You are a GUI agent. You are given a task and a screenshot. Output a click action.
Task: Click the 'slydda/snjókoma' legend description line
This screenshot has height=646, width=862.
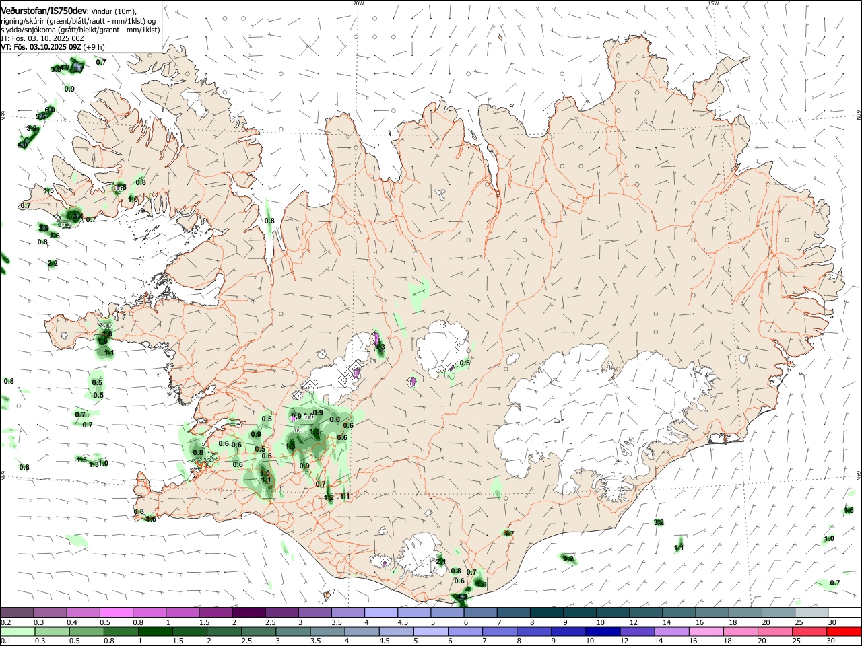click(x=80, y=30)
